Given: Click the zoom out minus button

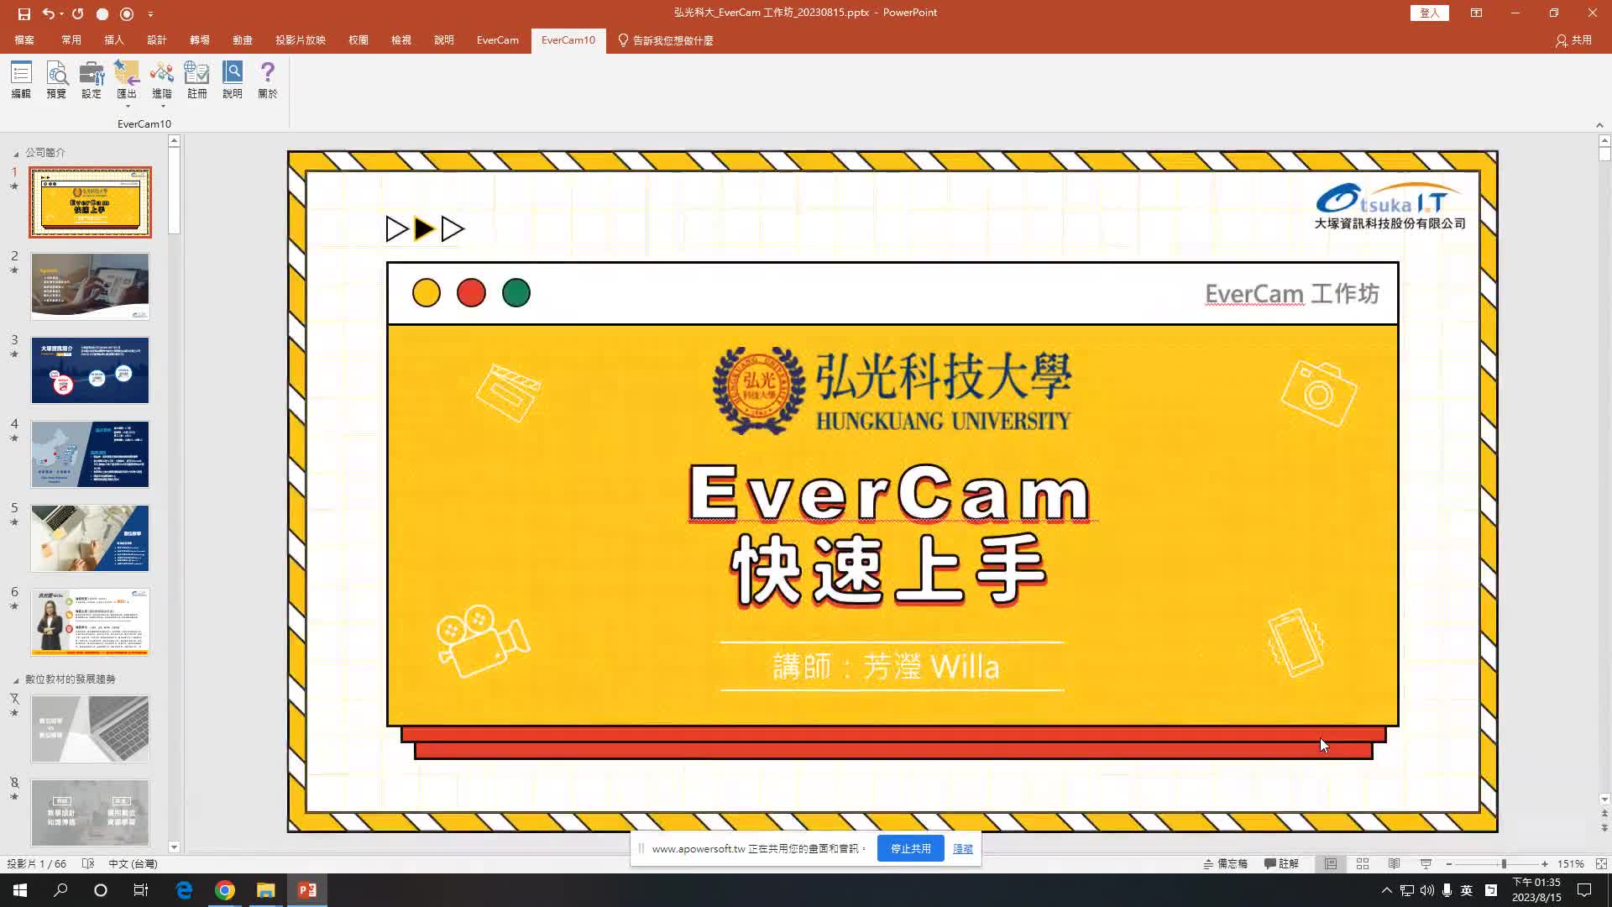Looking at the screenshot, I should [1449, 863].
